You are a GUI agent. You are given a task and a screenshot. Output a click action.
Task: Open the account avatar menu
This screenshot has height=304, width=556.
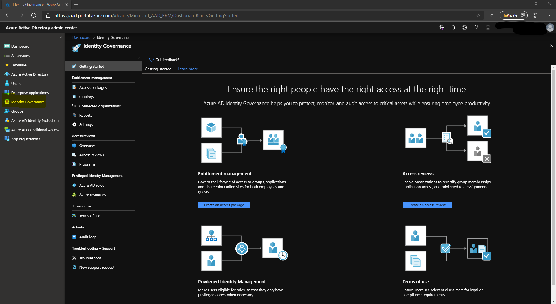tap(550, 28)
